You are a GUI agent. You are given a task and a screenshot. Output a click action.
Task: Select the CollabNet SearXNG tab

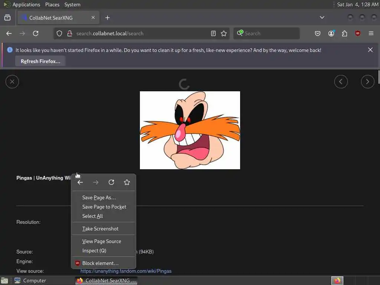[58, 18]
